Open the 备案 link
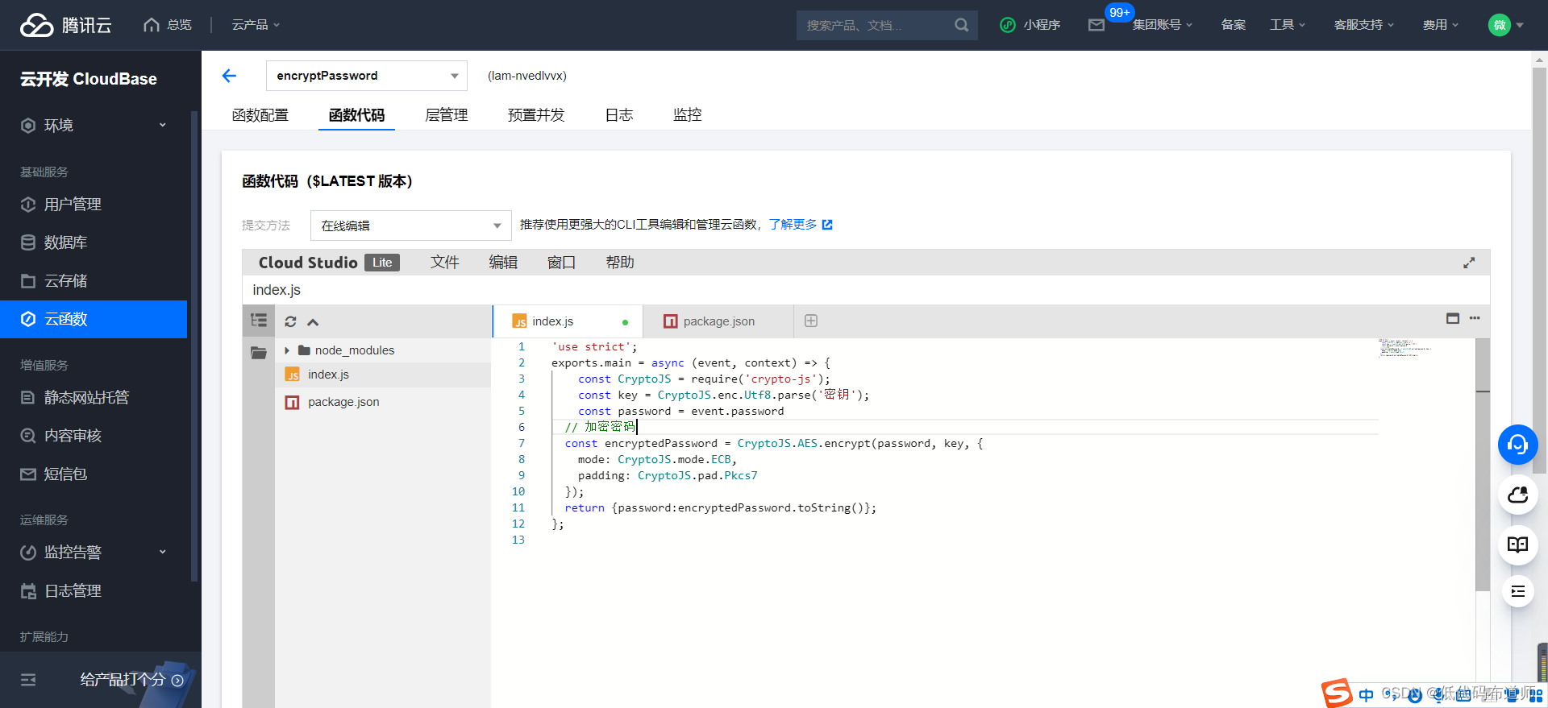1548x708 pixels. (1233, 25)
